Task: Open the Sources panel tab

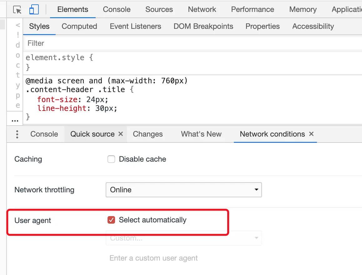Action: [159, 9]
